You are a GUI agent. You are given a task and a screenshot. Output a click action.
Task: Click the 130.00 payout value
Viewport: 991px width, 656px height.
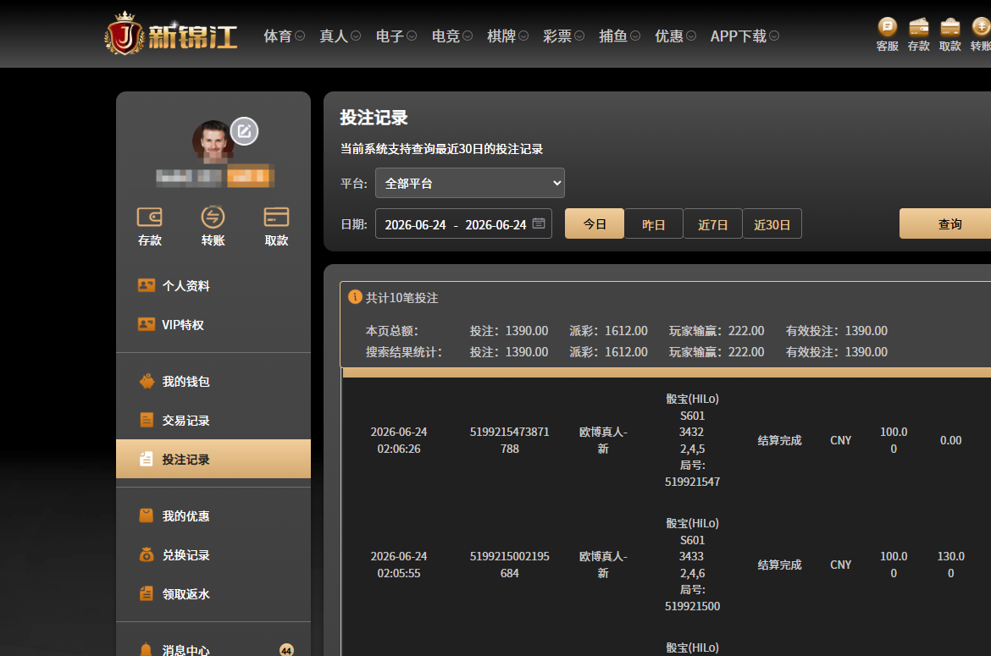pos(950,565)
